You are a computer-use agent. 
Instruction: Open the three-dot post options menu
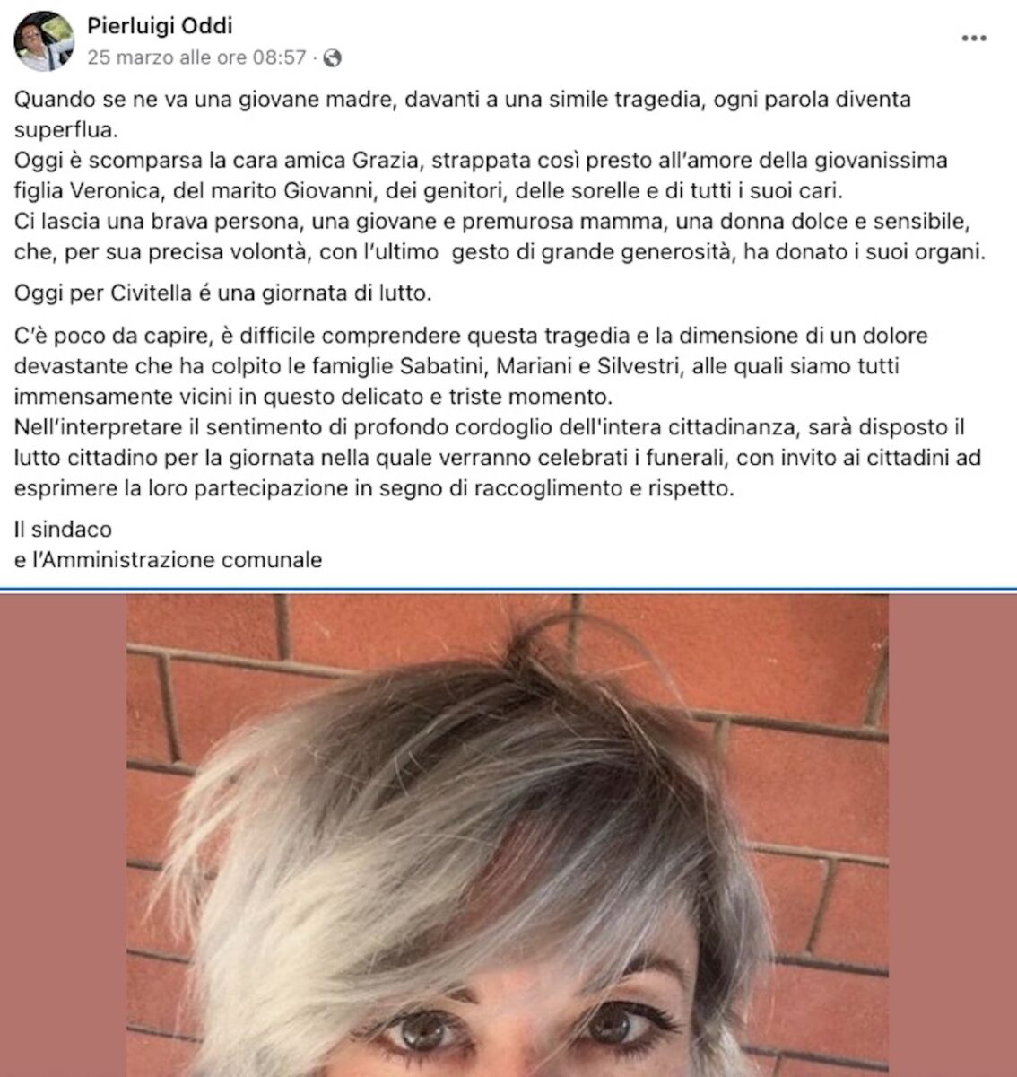[973, 39]
